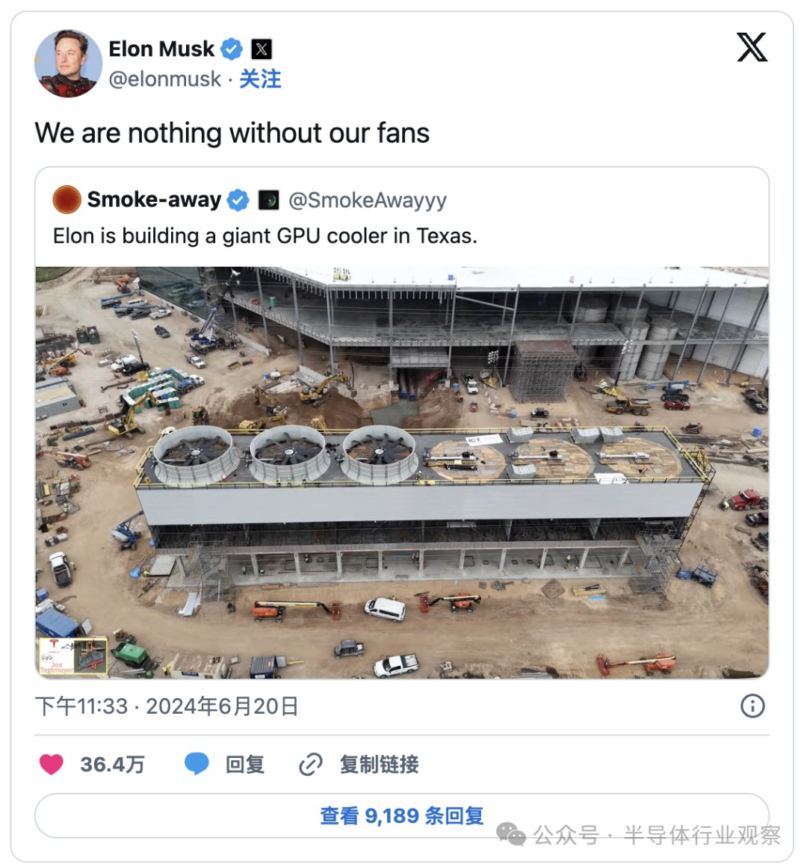Click the 查看 9,189 条回复 button
Viewport: 807px width, 867px height.
tap(402, 815)
